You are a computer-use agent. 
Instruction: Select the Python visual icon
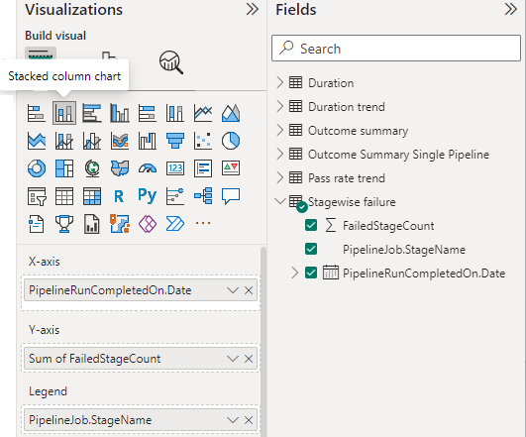coord(148,196)
